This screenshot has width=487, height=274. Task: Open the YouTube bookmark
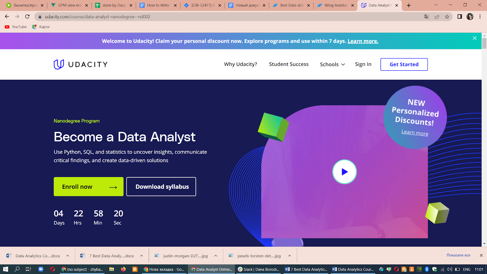(x=16, y=27)
